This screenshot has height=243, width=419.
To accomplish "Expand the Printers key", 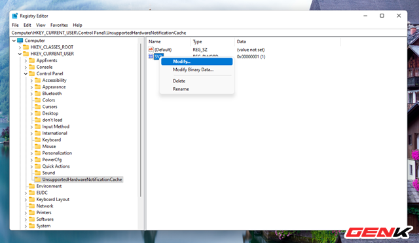I will 26,213.
